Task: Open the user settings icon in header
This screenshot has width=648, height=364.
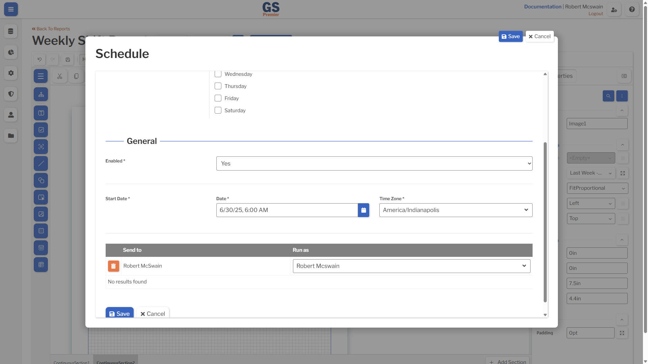Action: tap(614, 9)
